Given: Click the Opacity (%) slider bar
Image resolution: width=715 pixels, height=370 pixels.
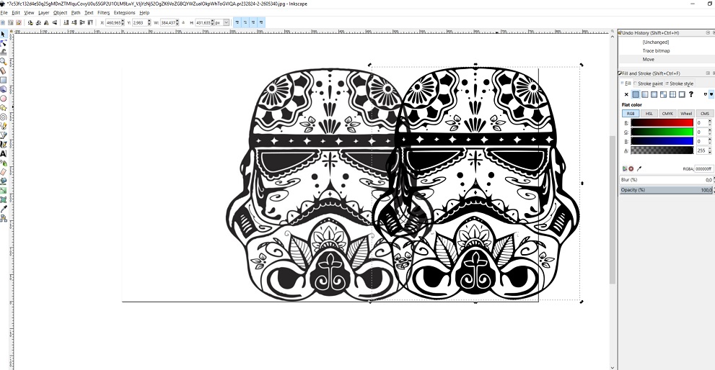Looking at the screenshot, I should (666, 190).
